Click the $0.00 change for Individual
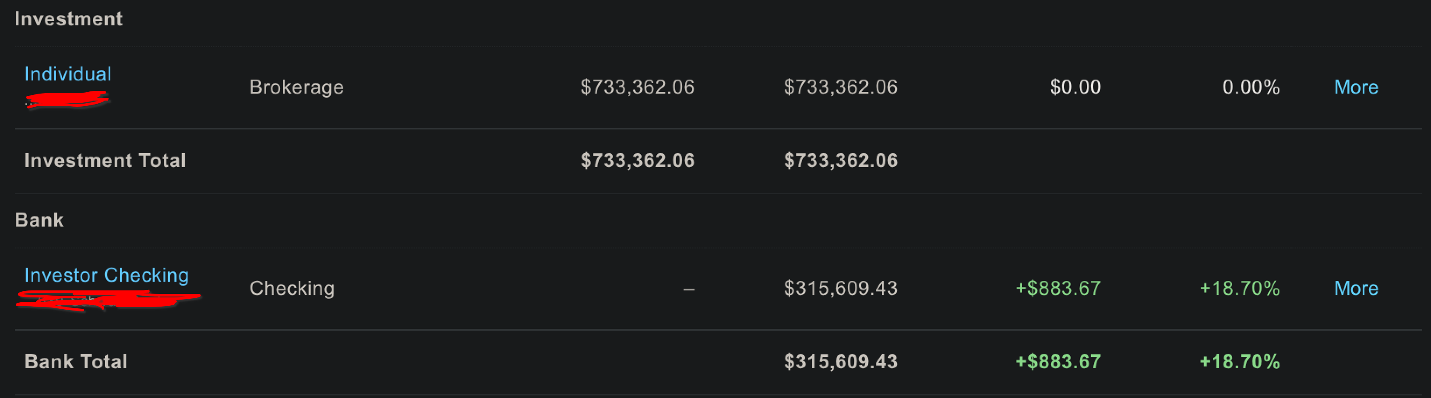This screenshot has height=398, width=1431. tap(1075, 87)
